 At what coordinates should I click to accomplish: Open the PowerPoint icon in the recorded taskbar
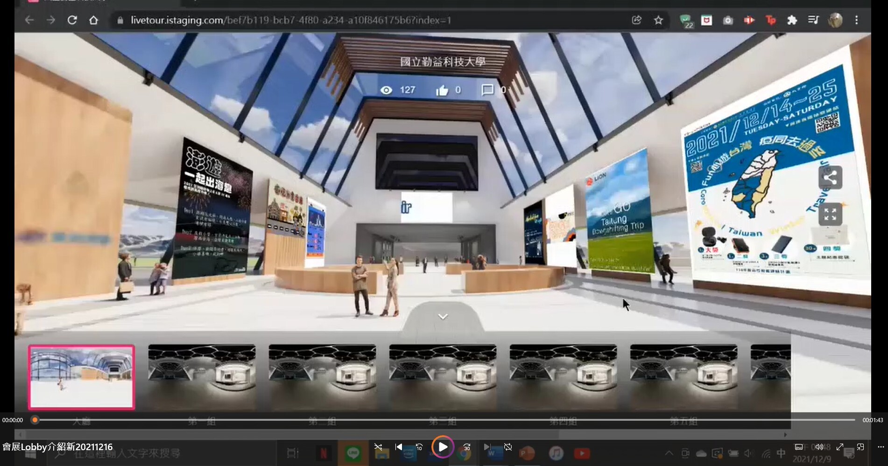527,453
